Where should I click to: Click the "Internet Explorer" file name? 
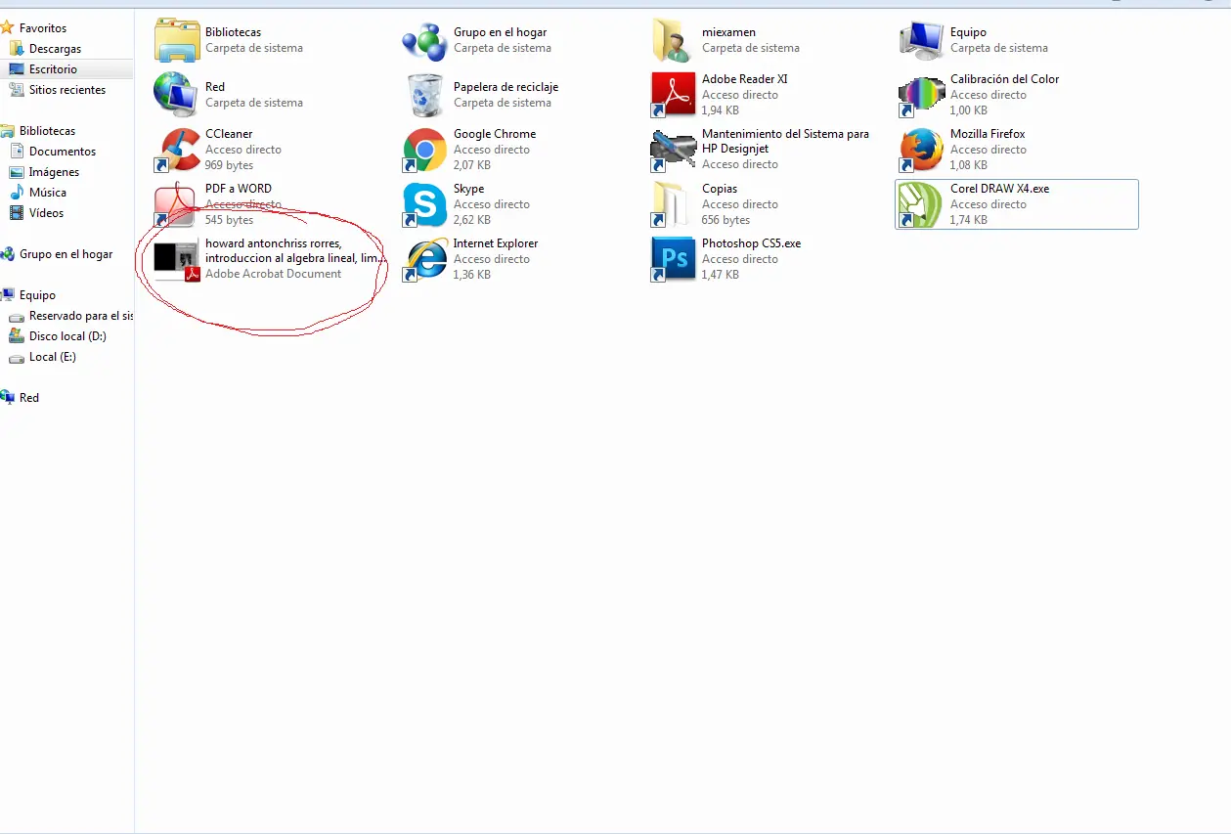496,243
